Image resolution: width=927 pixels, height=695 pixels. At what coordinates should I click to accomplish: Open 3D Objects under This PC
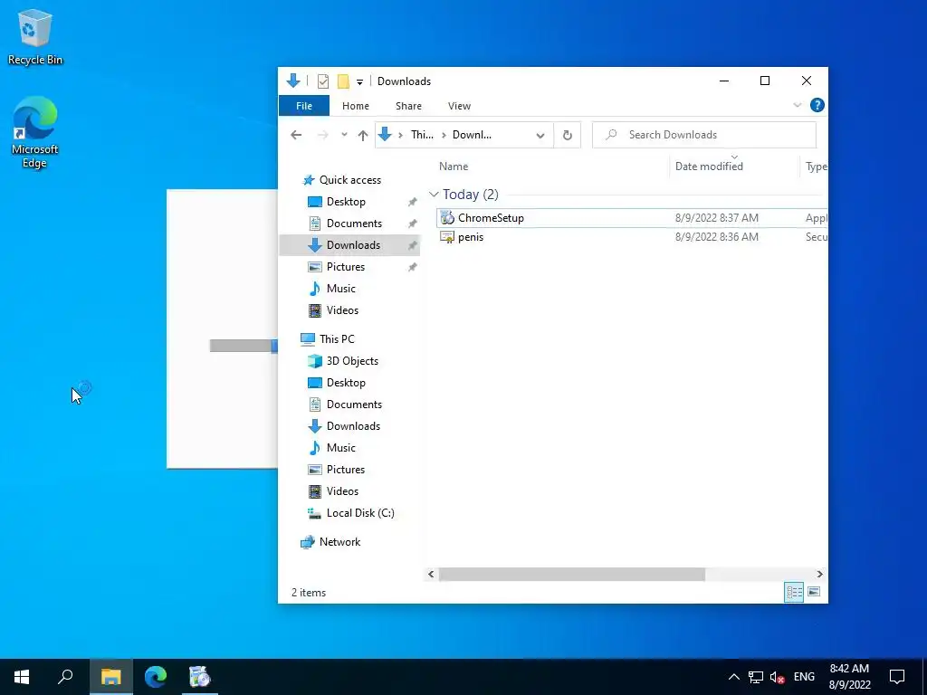(352, 361)
